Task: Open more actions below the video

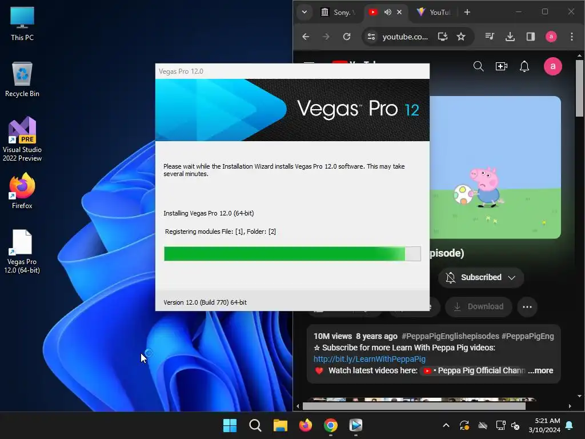Action: (x=527, y=307)
